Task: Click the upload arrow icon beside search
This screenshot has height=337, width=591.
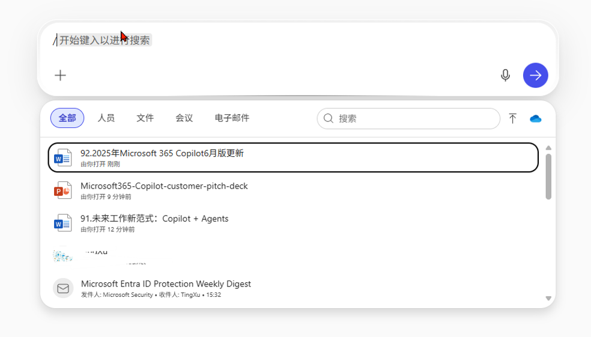Action: [x=512, y=118]
